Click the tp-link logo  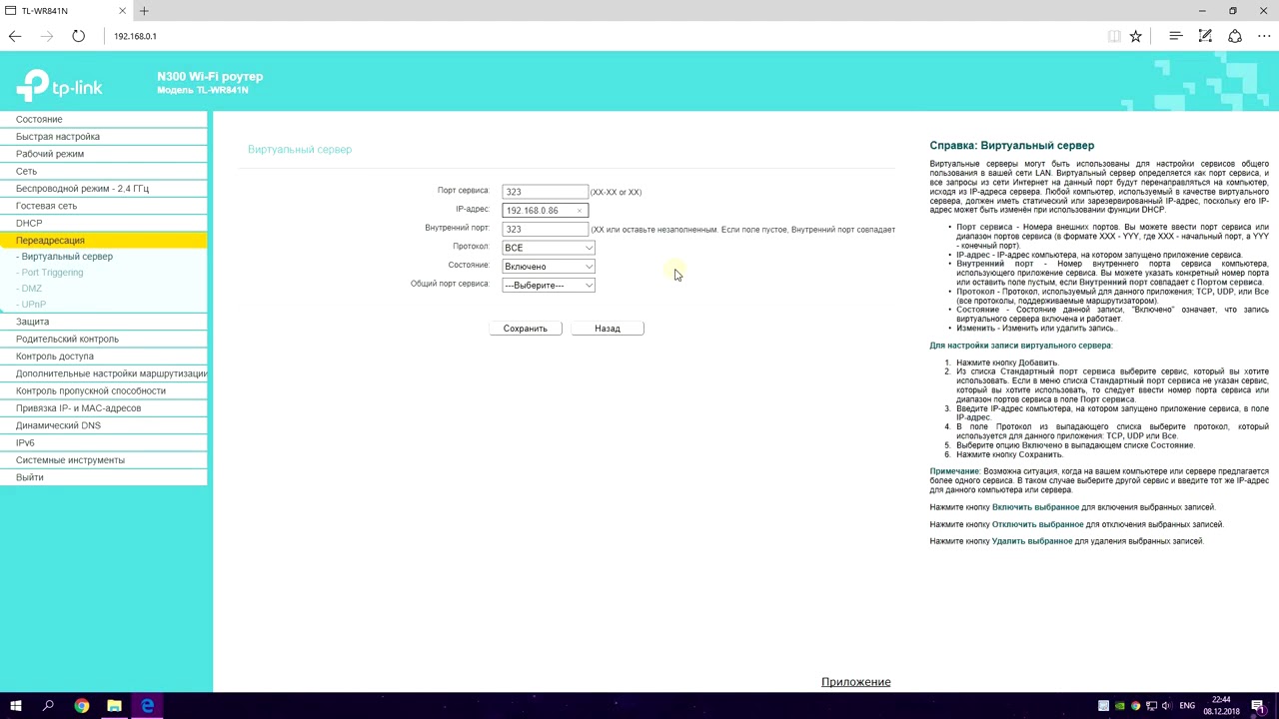[60, 86]
